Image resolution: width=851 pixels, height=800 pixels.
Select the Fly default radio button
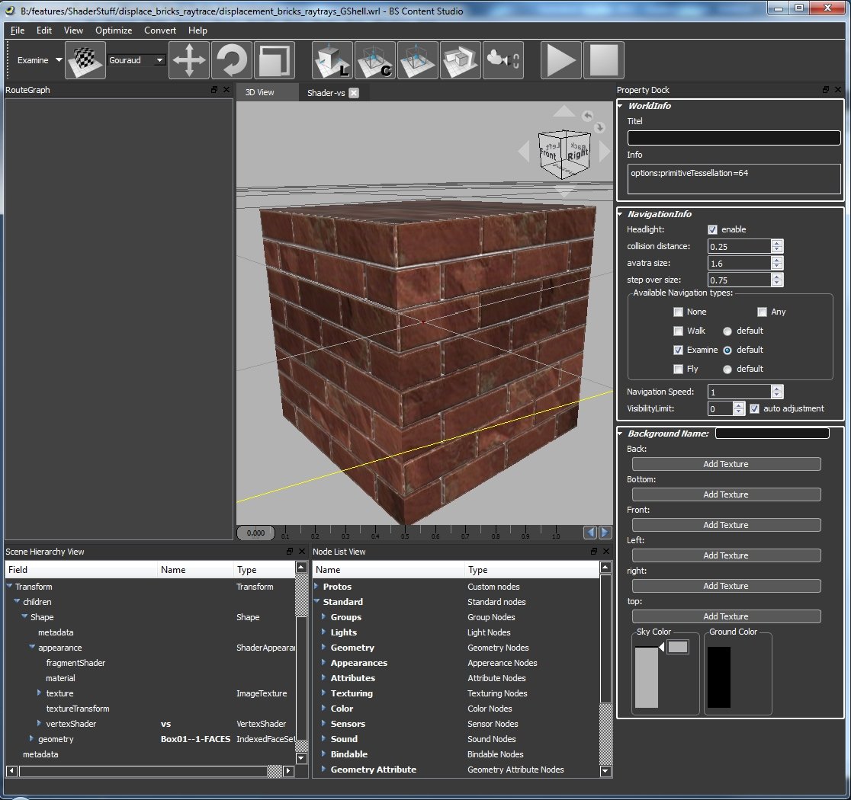coord(727,369)
